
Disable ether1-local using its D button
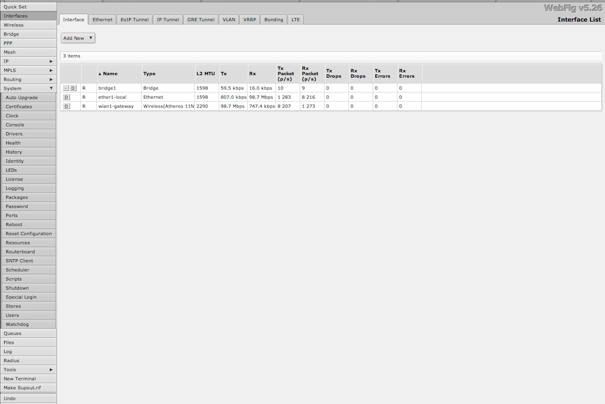[66, 97]
